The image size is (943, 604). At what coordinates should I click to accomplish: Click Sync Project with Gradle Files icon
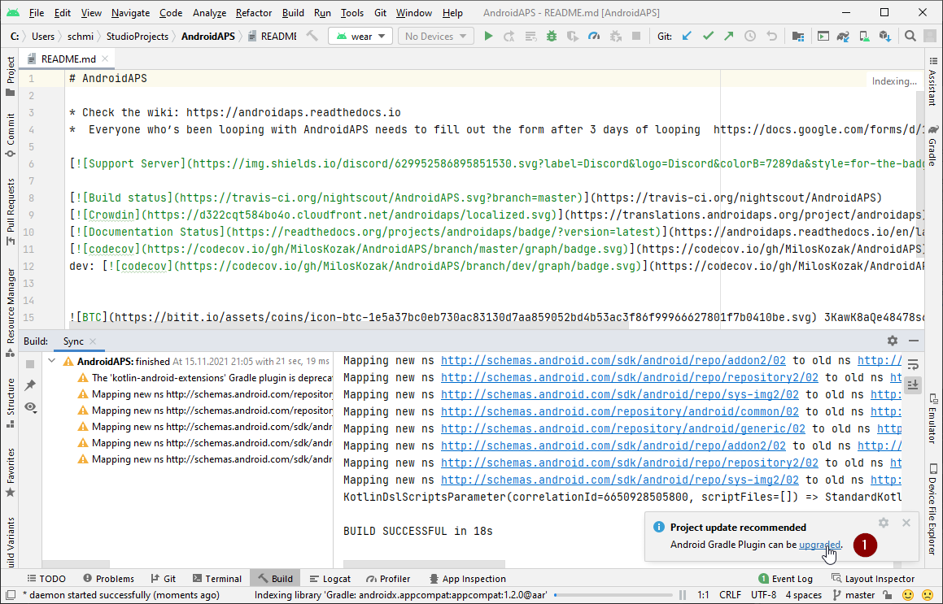(x=843, y=36)
